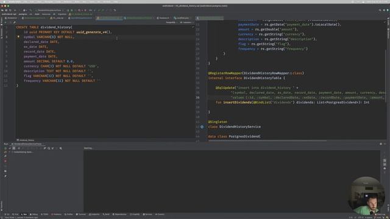Open the console session dropdown in SQL editor

186,23
